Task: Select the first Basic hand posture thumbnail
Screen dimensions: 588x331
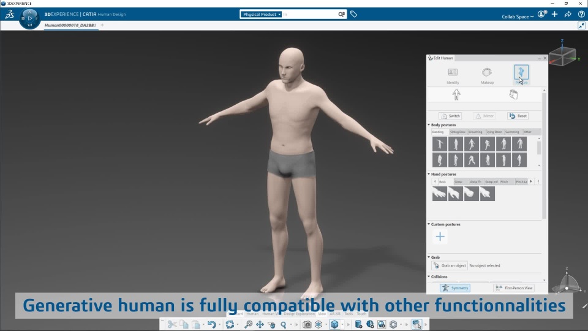Action: [439, 194]
